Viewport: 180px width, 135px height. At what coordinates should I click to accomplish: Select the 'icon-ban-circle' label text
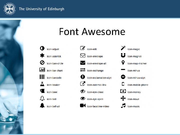pyautogui.click(x=55, y=63)
